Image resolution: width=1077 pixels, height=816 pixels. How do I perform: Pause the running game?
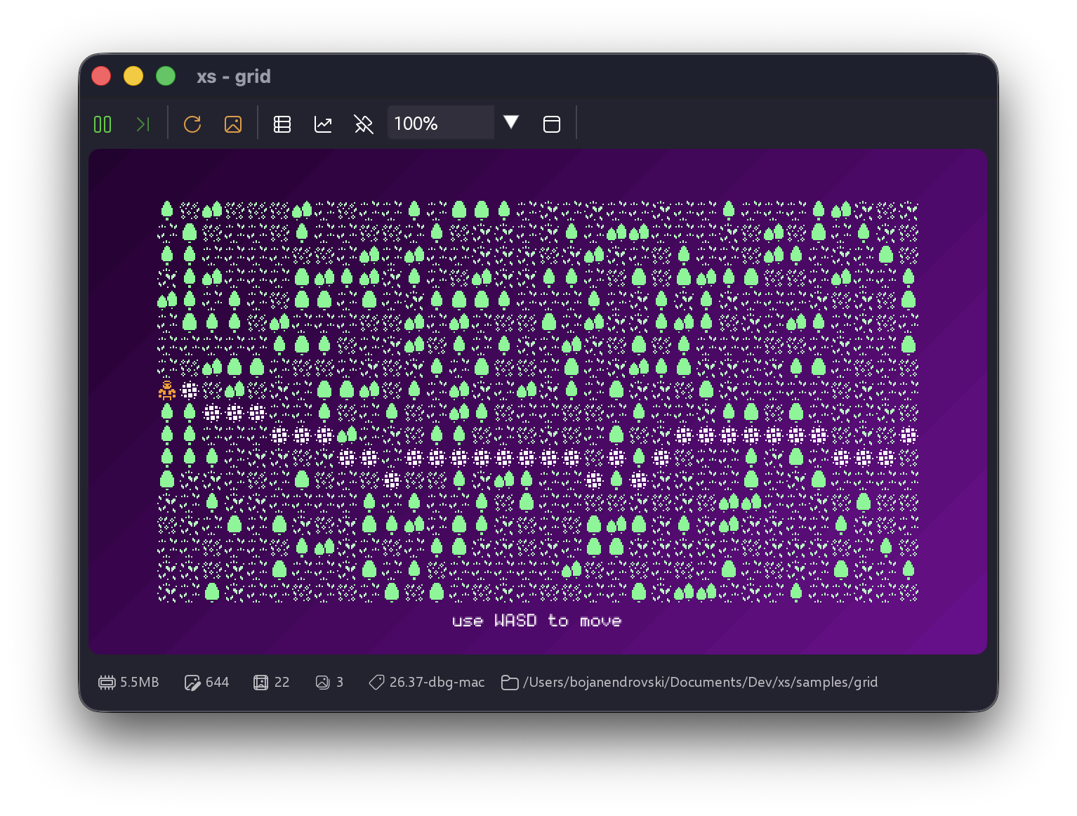pyautogui.click(x=102, y=124)
